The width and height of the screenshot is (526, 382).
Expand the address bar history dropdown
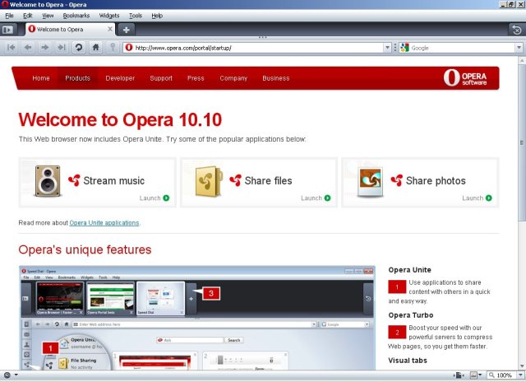click(x=387, y=48)
